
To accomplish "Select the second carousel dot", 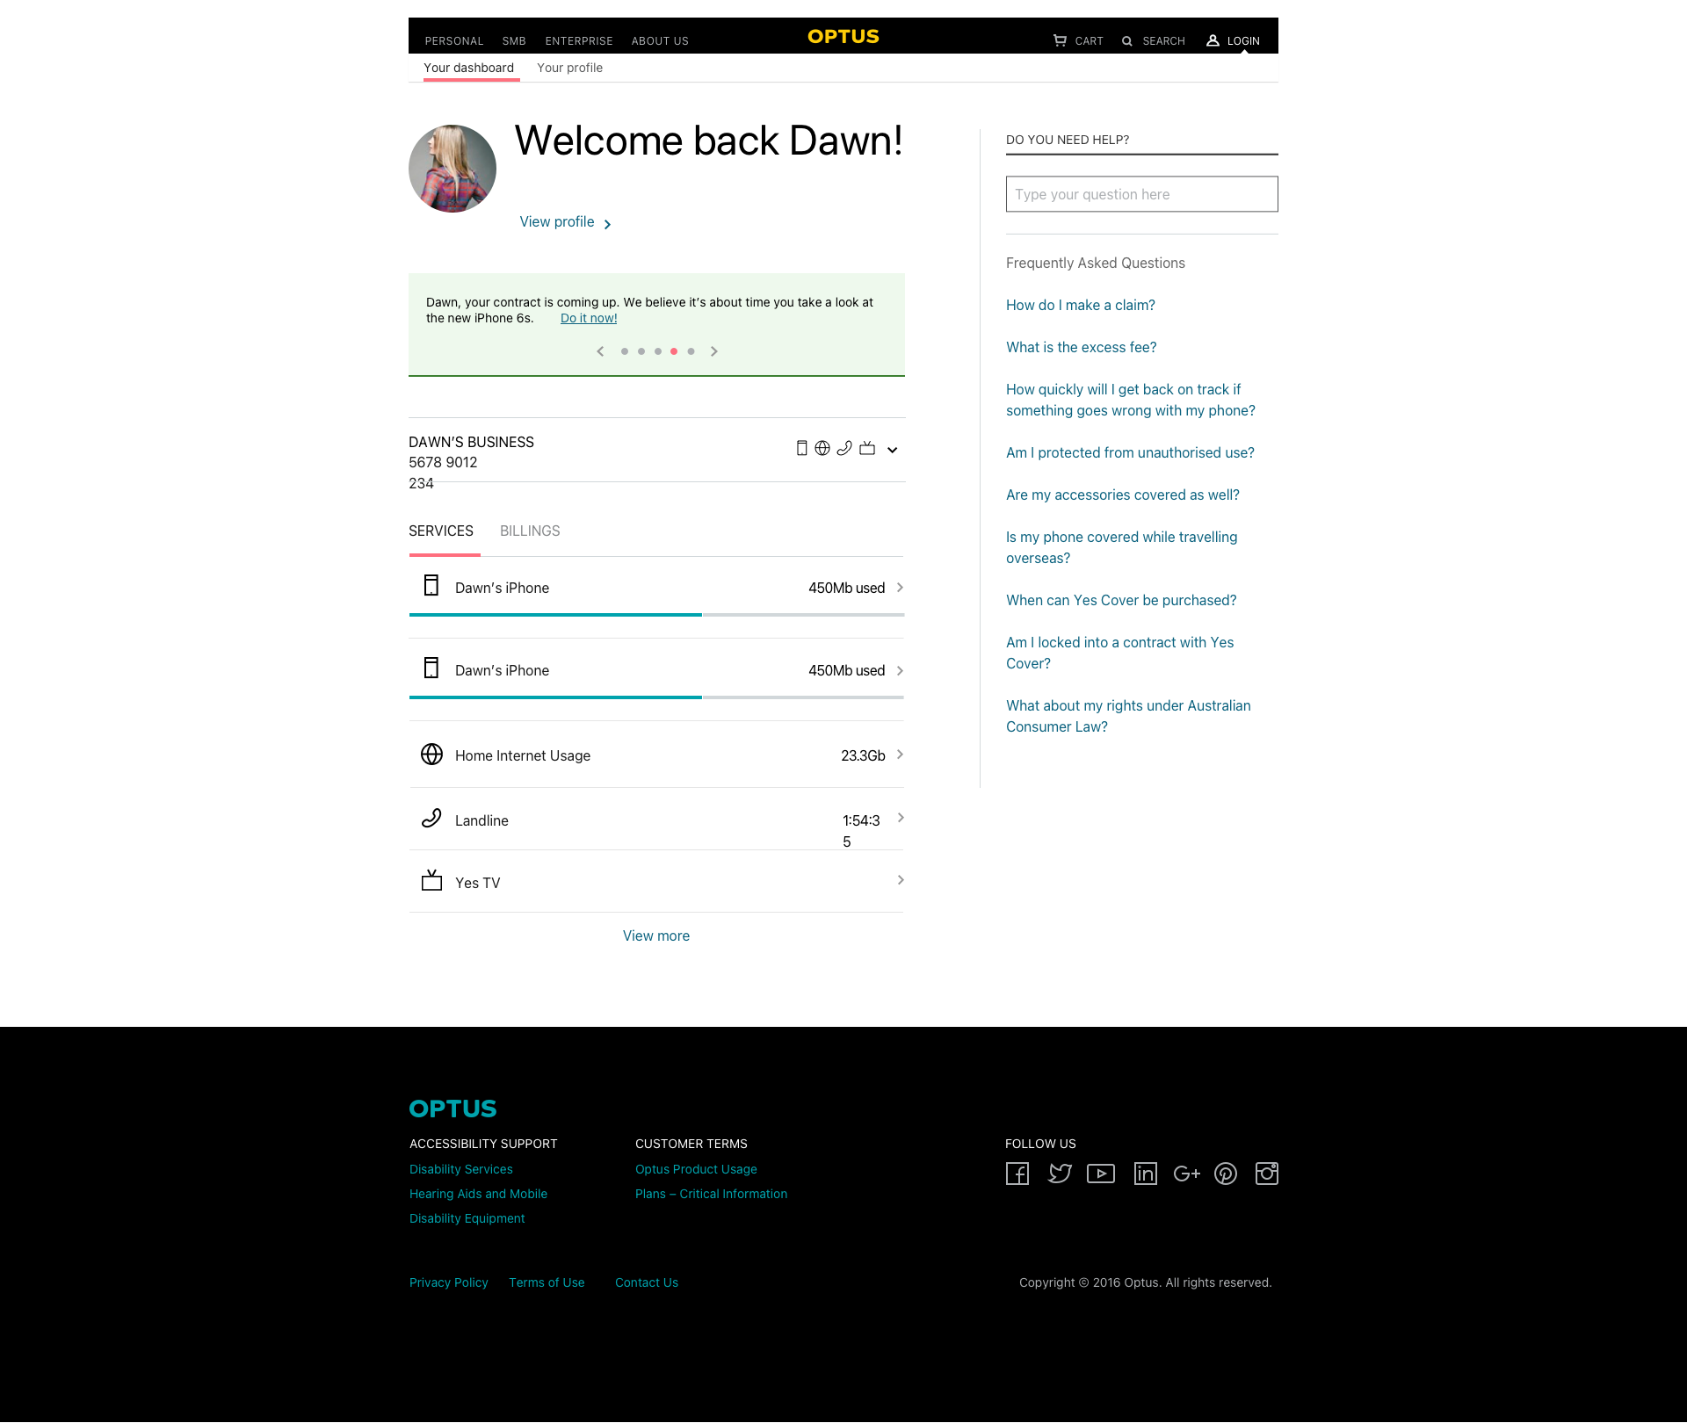I will [x=641, y=351].
